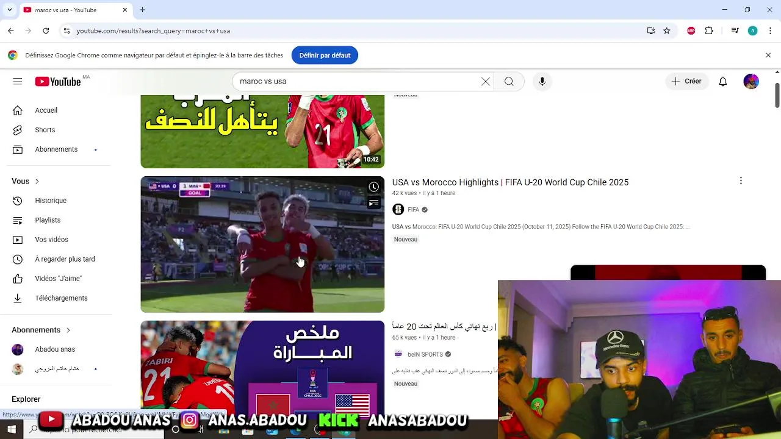Click the 'Nouveau' badge under FIFA video
Viewport: 781px width, 439px height.
pyautogui.click(x=406, y=239)
